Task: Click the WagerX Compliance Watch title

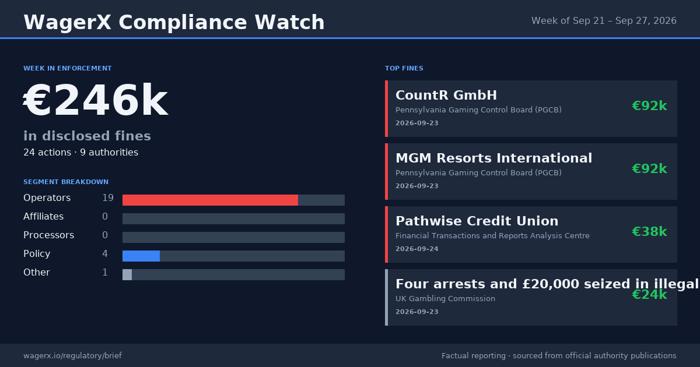Action: click(x=174, y=23)
